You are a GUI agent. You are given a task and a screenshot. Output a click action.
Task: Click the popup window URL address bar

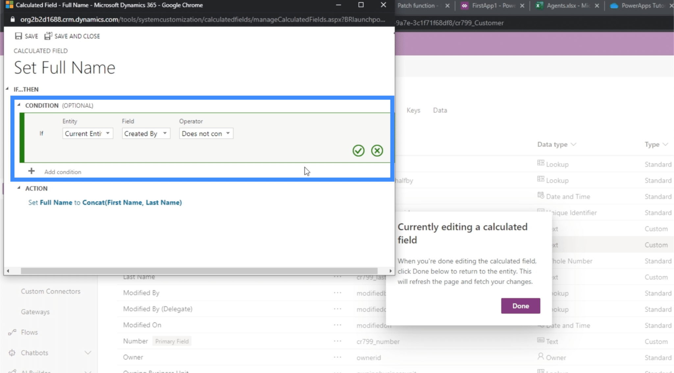[202, 19]
